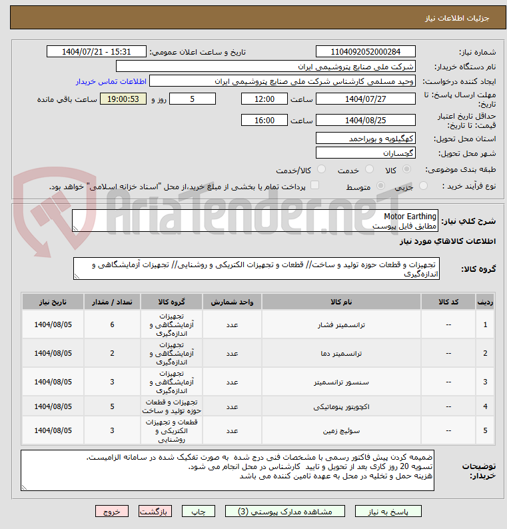Click the جزئیات اطلاعات نیاز header title
The image size is (507, 529).
(x=457, y=18)
